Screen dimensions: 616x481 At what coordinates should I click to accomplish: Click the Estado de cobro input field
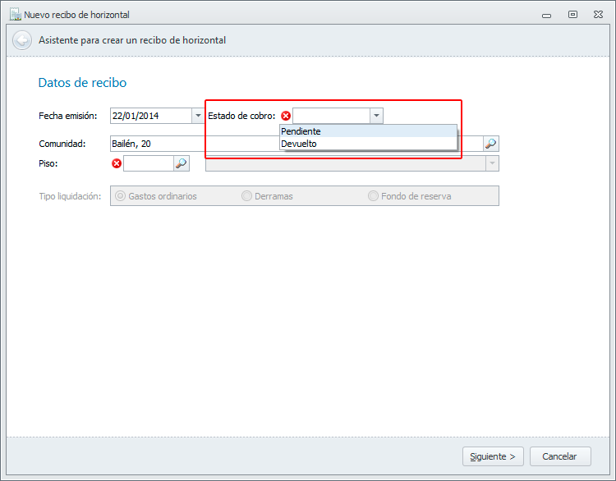point(331,116)
